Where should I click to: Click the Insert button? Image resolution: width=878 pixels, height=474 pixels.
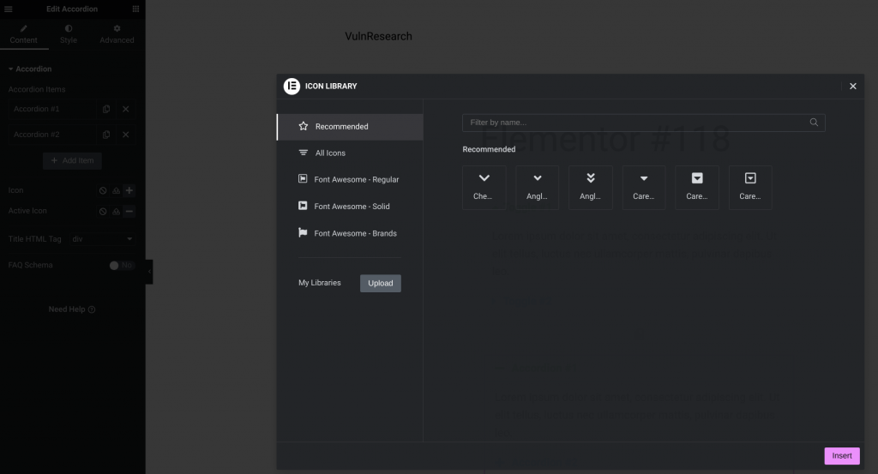[842, 455]
